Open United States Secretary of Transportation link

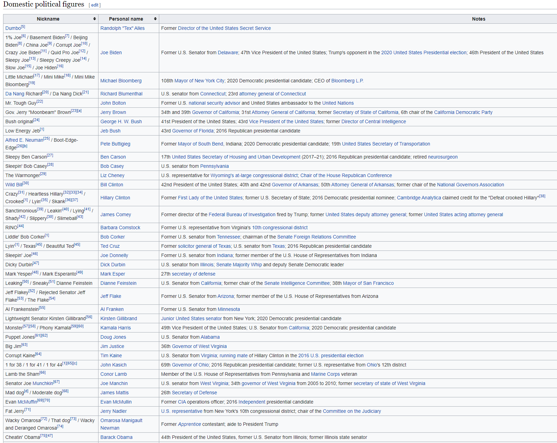[x=386, y=144]
